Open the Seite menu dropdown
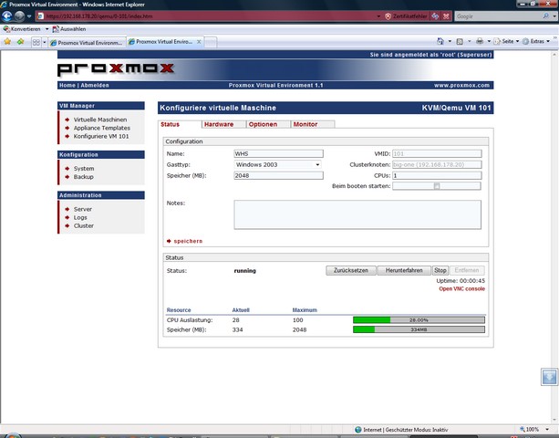Image resolution: width=559 pixels, height=438 pixels. [x=507, y=42]
